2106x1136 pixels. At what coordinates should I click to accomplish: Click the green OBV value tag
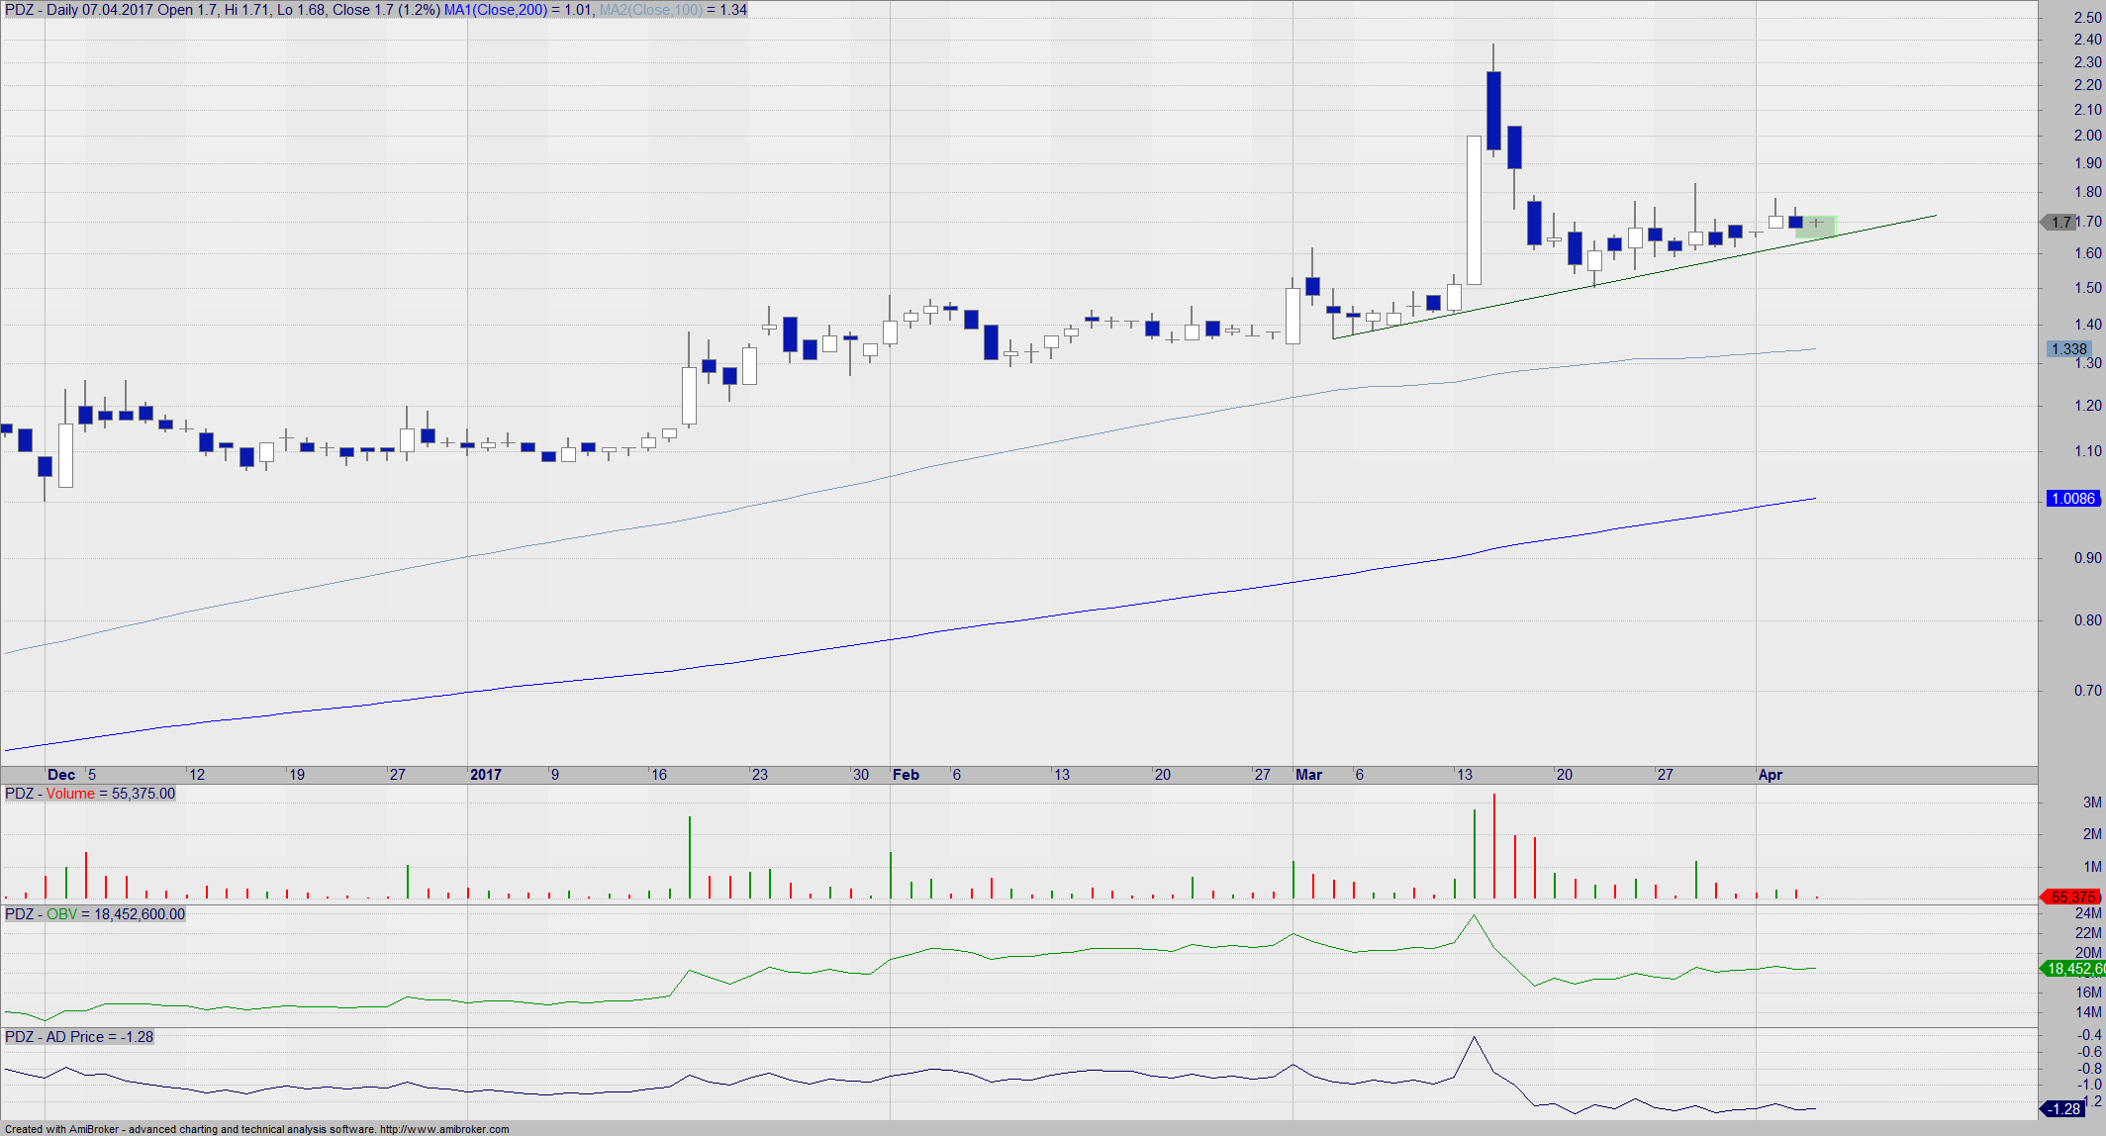pyautogui.click(x=2074, y=969)
